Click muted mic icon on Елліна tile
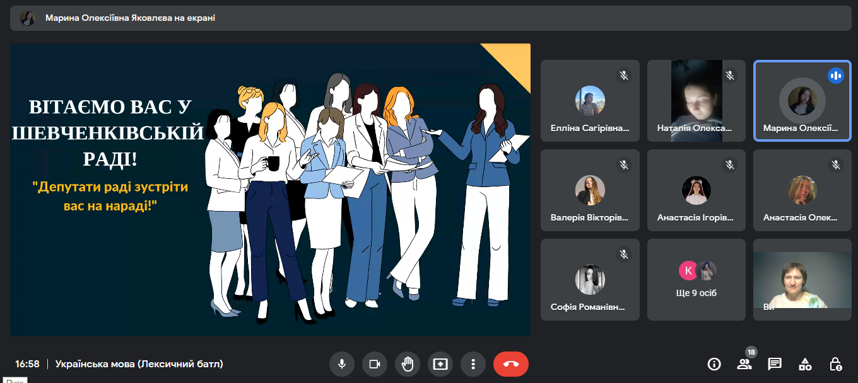 (624, 76)
